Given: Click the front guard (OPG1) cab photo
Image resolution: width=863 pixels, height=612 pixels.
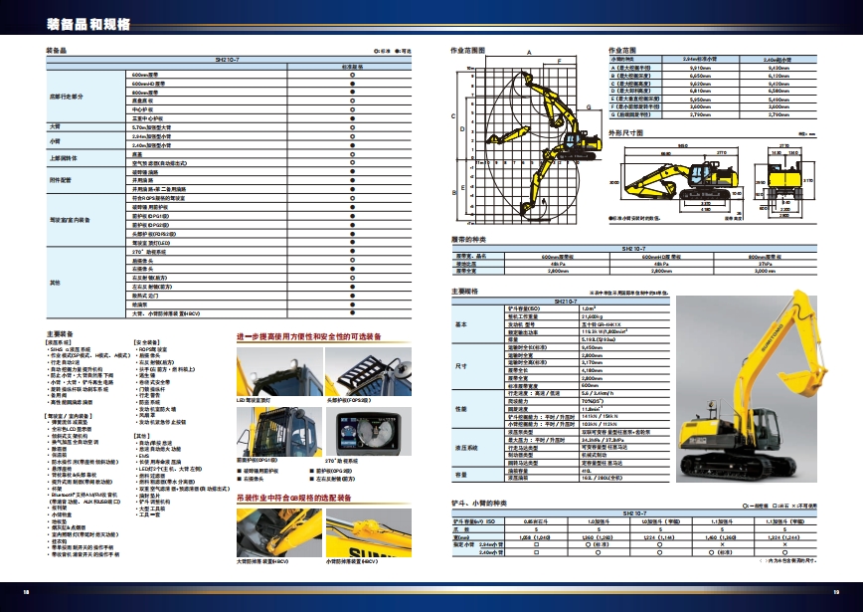Looking at the screenshot, I should tap(279, 431).
